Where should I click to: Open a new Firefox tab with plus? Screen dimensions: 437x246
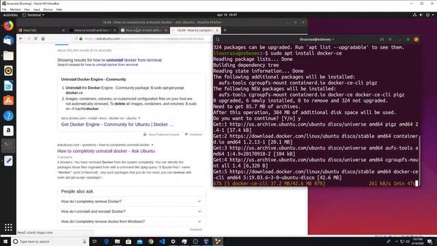coord(225,30)
